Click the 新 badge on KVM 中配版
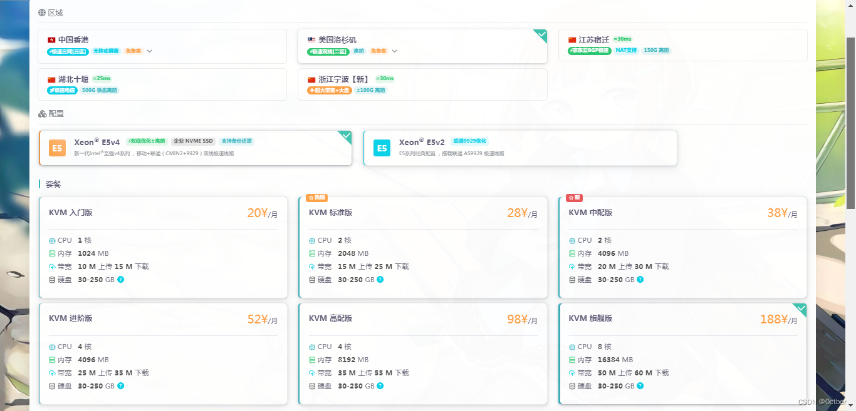Image resolution: width=856 pixels, height=411 pixels. [x=574, y=198]
